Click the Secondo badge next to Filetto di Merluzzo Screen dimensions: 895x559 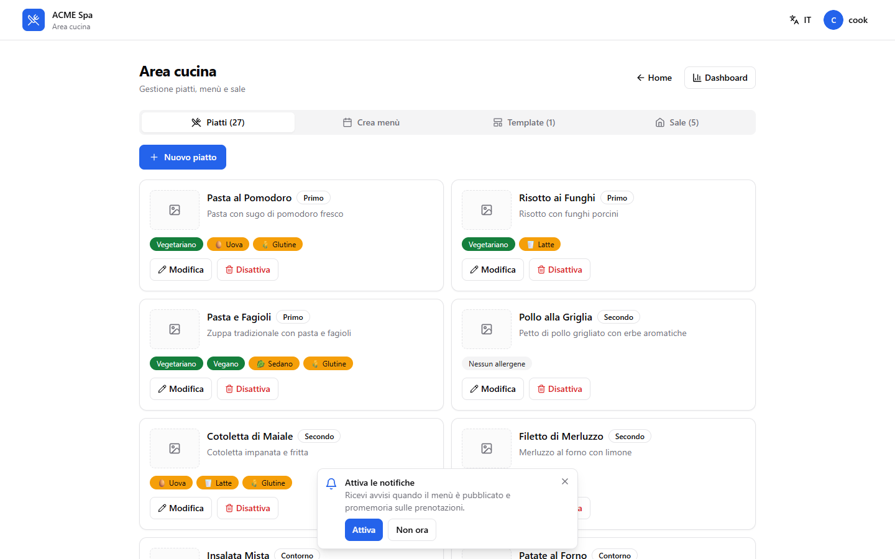630,437
